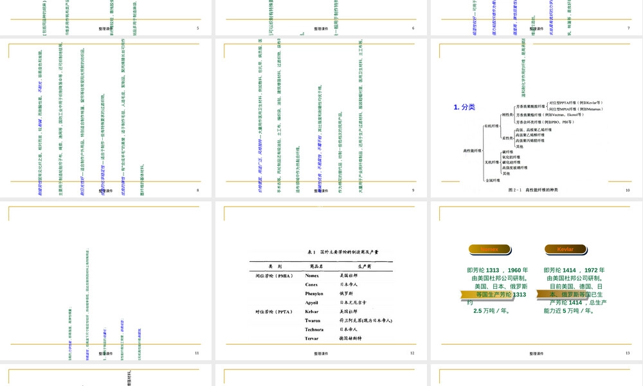Click the "无机纤维" branch in diagram
This screenshot has width=643, height=386.
492,162
